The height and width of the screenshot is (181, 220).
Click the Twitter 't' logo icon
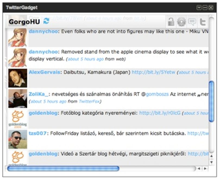coord(203,22)
